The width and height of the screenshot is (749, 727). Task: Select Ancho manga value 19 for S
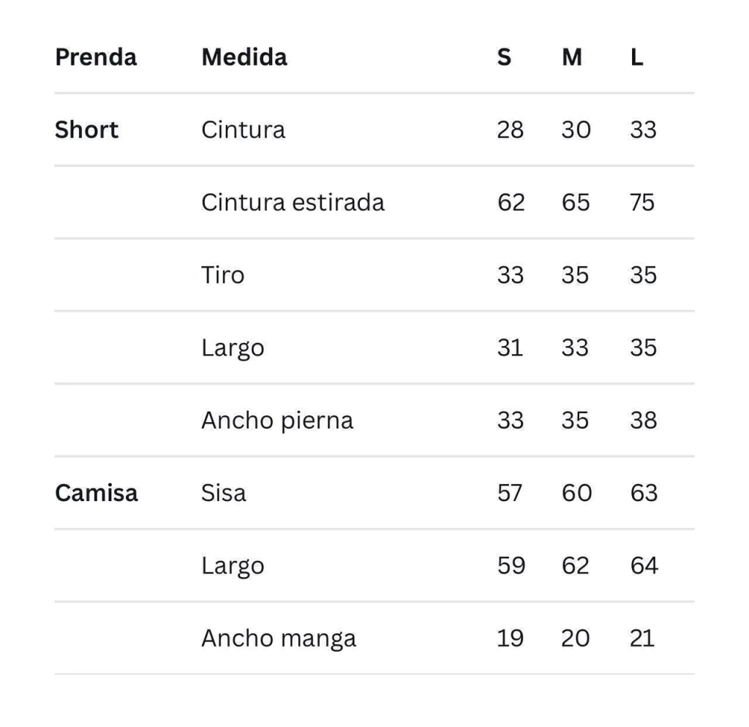[510, 639]
